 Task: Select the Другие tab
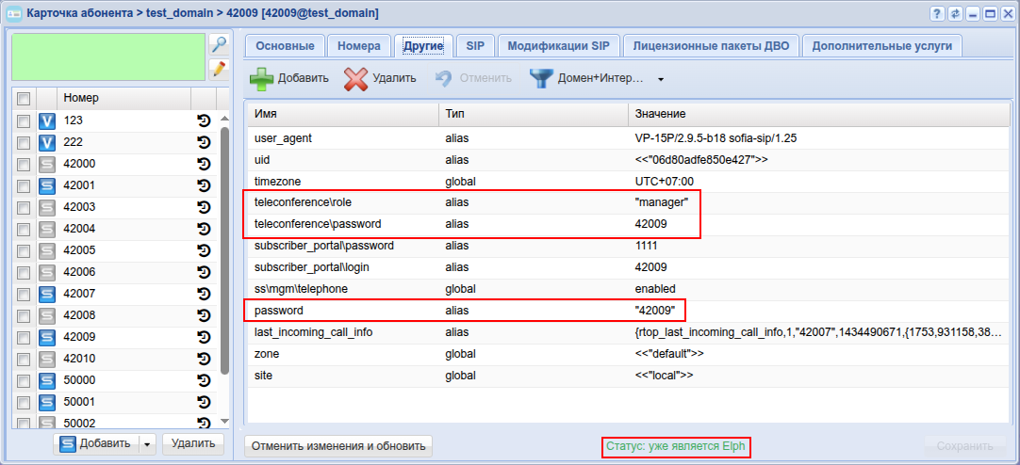coord(423,46)
